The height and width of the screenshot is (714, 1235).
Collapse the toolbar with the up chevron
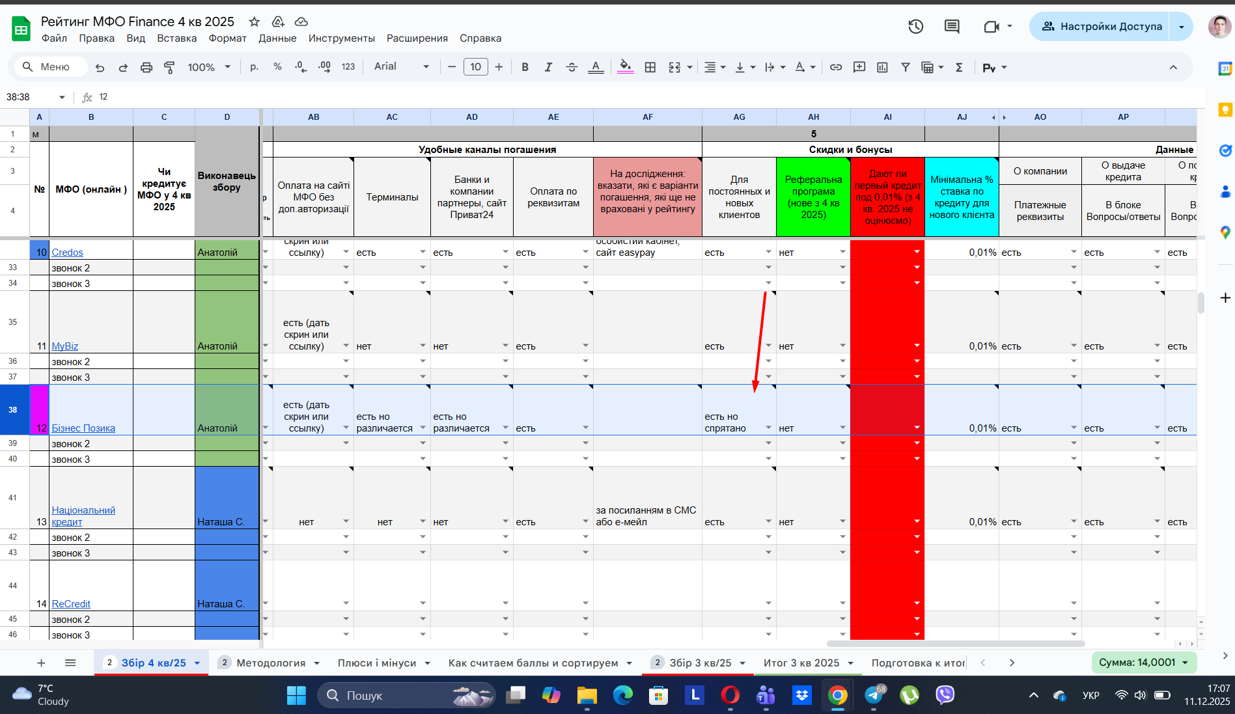tap(1173, 67)
